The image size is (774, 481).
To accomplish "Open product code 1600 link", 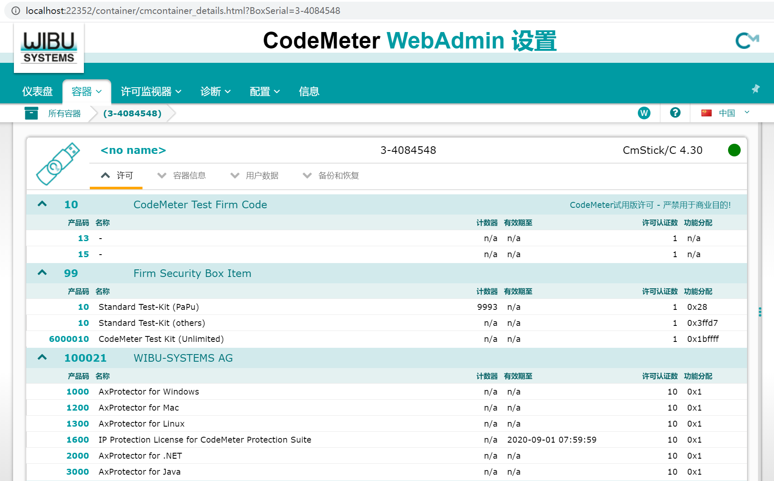I will [78, 440].
